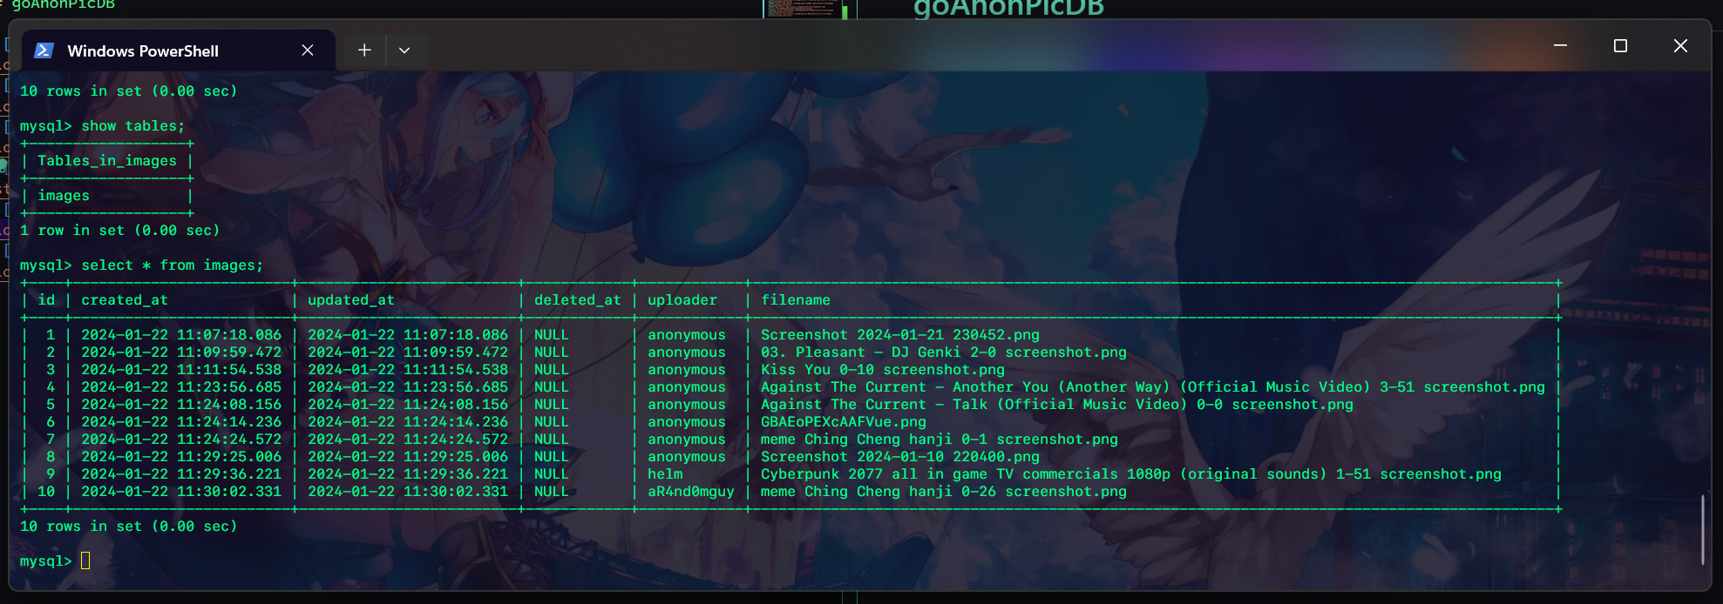
Task: Click updated_at '2024-01-22 11:30:02.331'
Action: click(408, 492)
